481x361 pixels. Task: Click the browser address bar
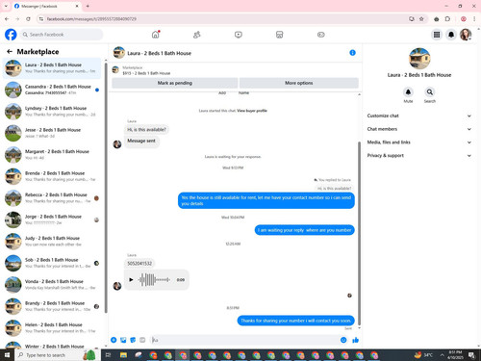pyautogui.click(x=223, y=19)
